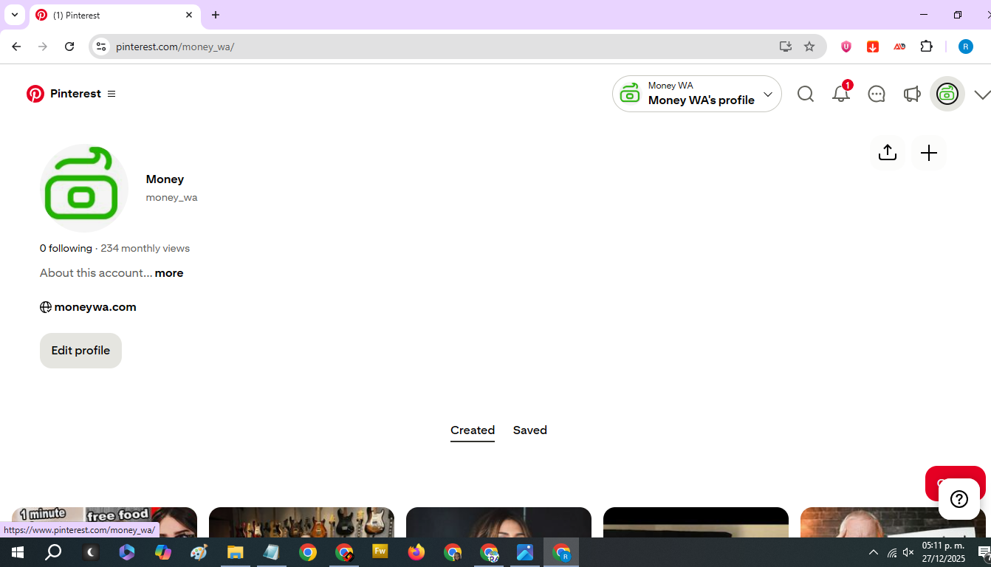
Task: Open the moneywa.com website link
Action: coord(95,307)
